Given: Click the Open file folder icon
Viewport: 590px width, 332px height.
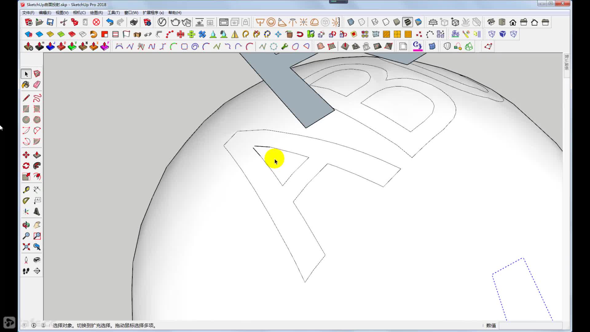Looking at the screenshot, I should [x=39, y=22].
